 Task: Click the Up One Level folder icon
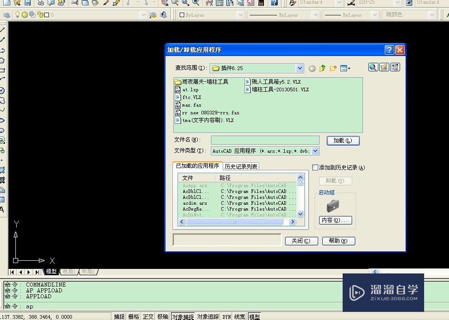322,68
